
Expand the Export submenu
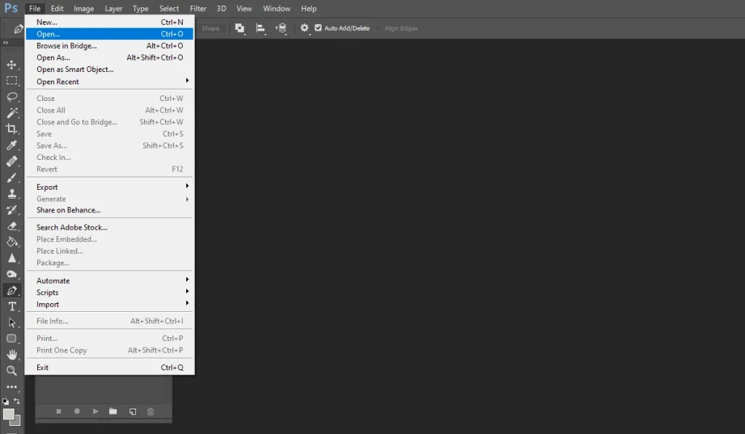[x=109, y=187]
